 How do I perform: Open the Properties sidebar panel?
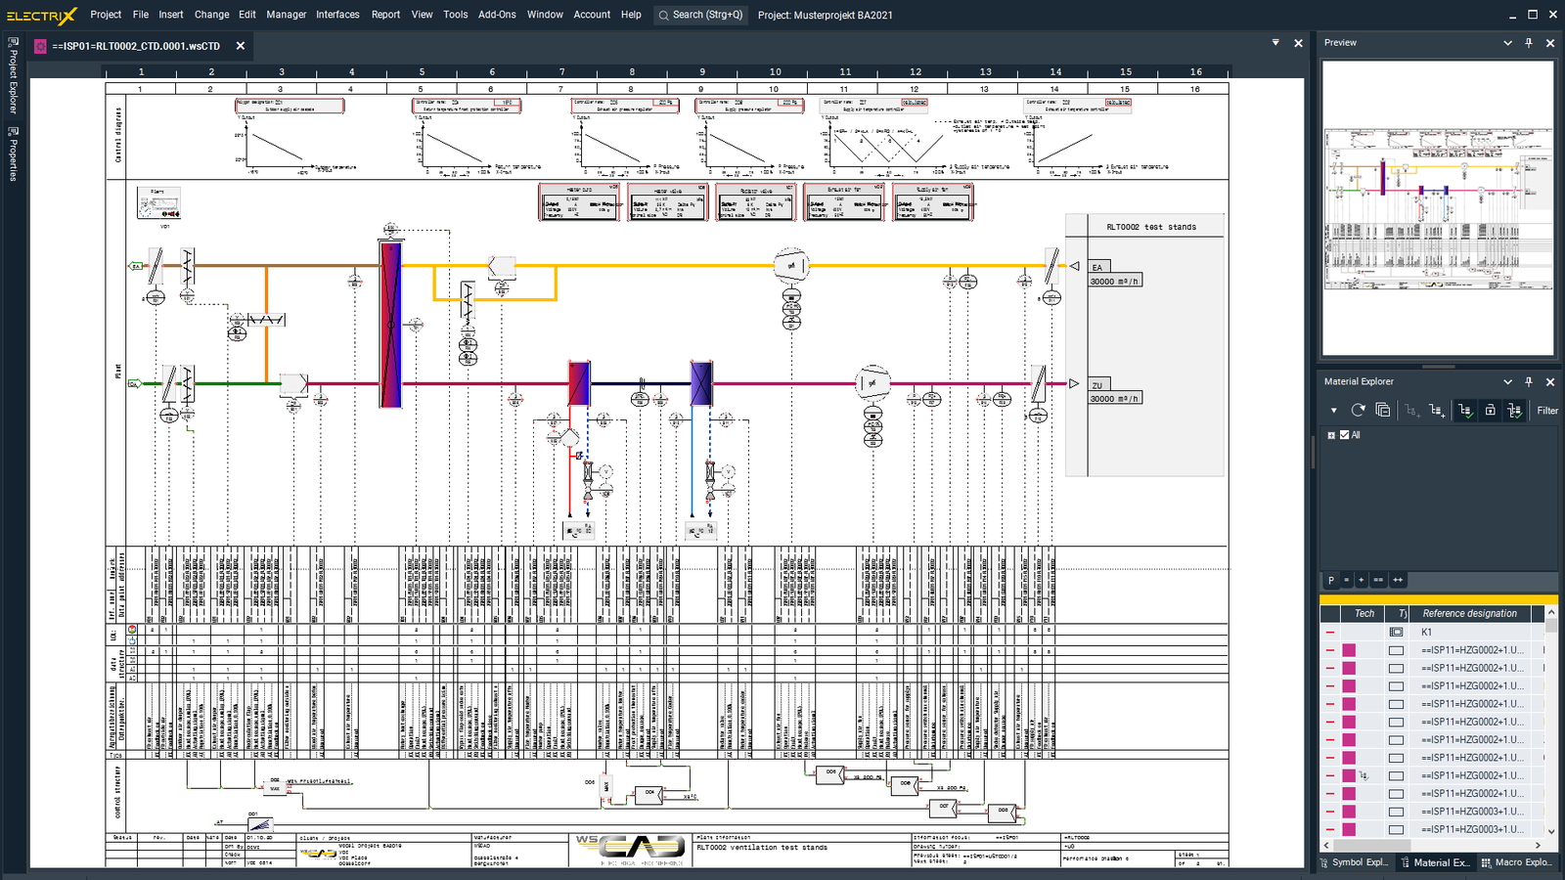(x=13, y=154)
